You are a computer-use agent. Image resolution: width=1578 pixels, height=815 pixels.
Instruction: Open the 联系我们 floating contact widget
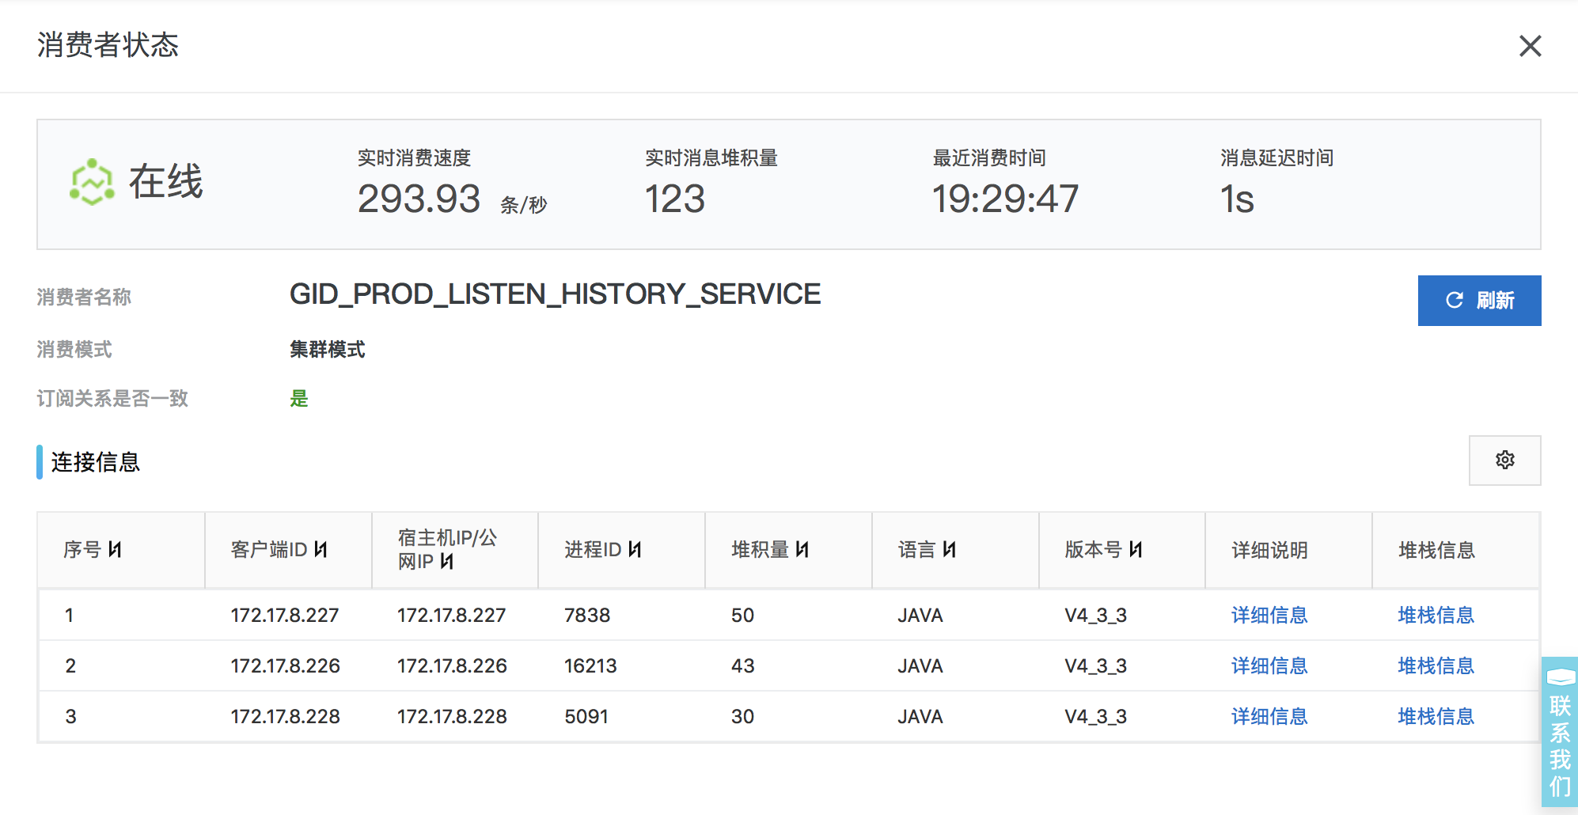pyautogui.click(x=1560, y=732)
